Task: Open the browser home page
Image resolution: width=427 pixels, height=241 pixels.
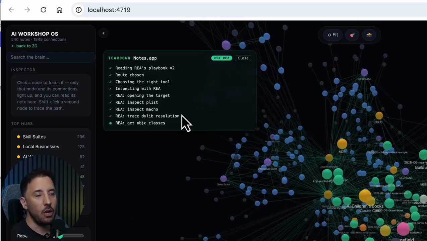Action: [x=59, y=10]
